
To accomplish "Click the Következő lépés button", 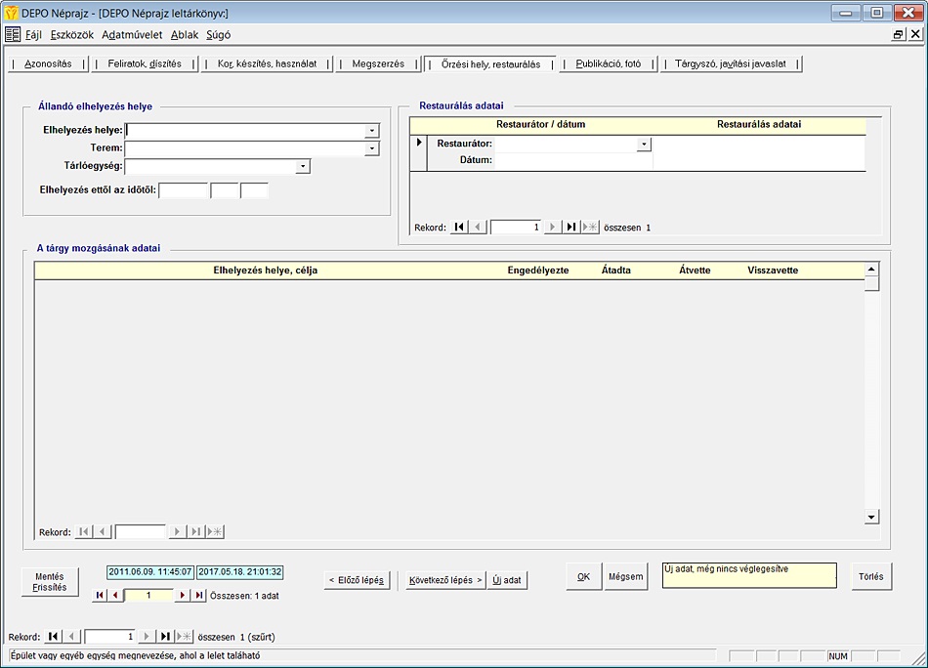I will [x=445, y=580].
